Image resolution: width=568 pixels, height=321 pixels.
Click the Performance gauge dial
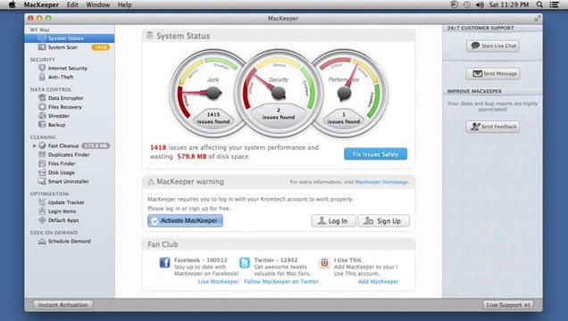click(x=344, y=94)
